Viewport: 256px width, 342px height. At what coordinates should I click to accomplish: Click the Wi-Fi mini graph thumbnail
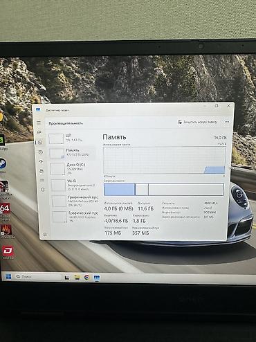58,185
